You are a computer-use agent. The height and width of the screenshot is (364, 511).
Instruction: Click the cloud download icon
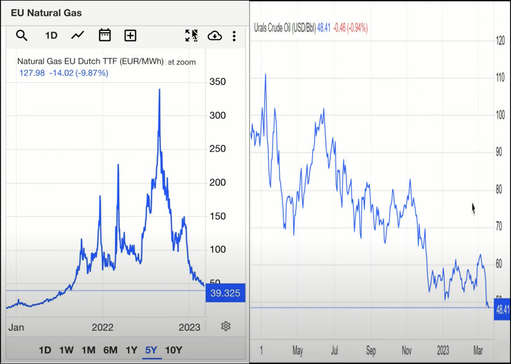214,36
